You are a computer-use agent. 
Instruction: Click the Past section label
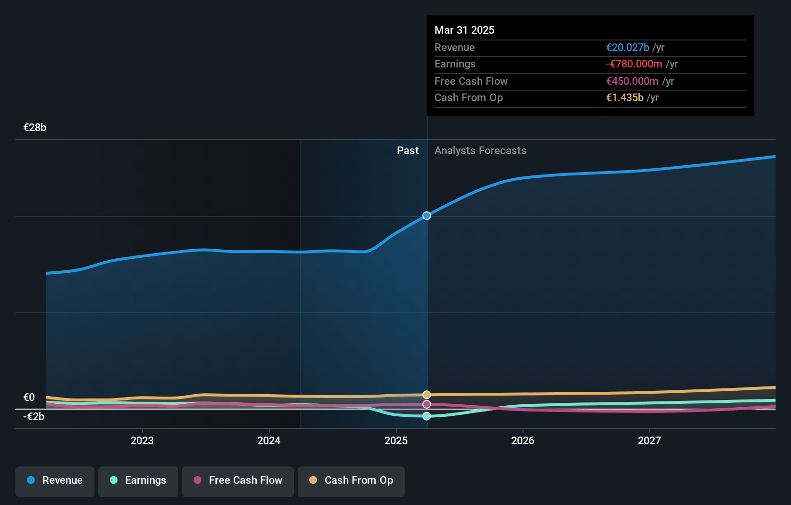tap(408, 151)
